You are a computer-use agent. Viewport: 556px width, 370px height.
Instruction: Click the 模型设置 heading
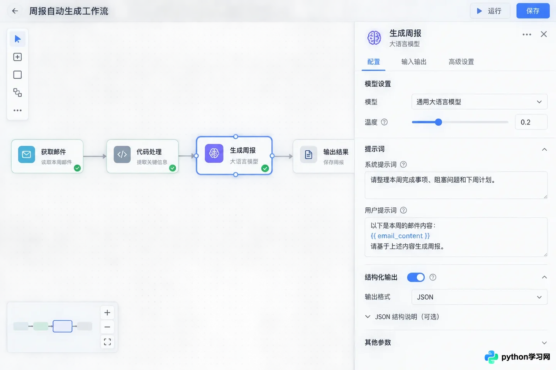[x=378, y=84]
